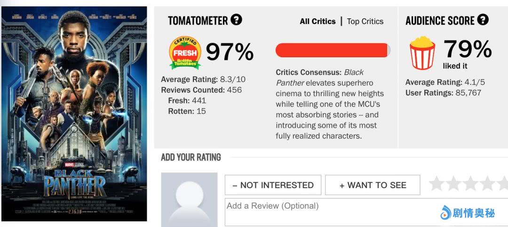The height and width of the screenshot is (227, 508).
Task: Click the Critics Consensus text
Action: (329, 104)
